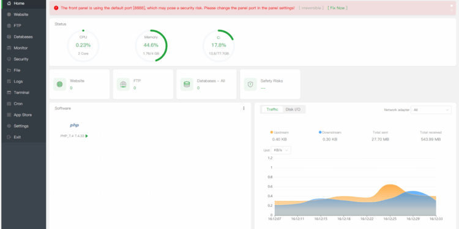Click the 13.8/77.7GB disk text
The width and height of the screenshot is (459, 229).
[218, 54]
